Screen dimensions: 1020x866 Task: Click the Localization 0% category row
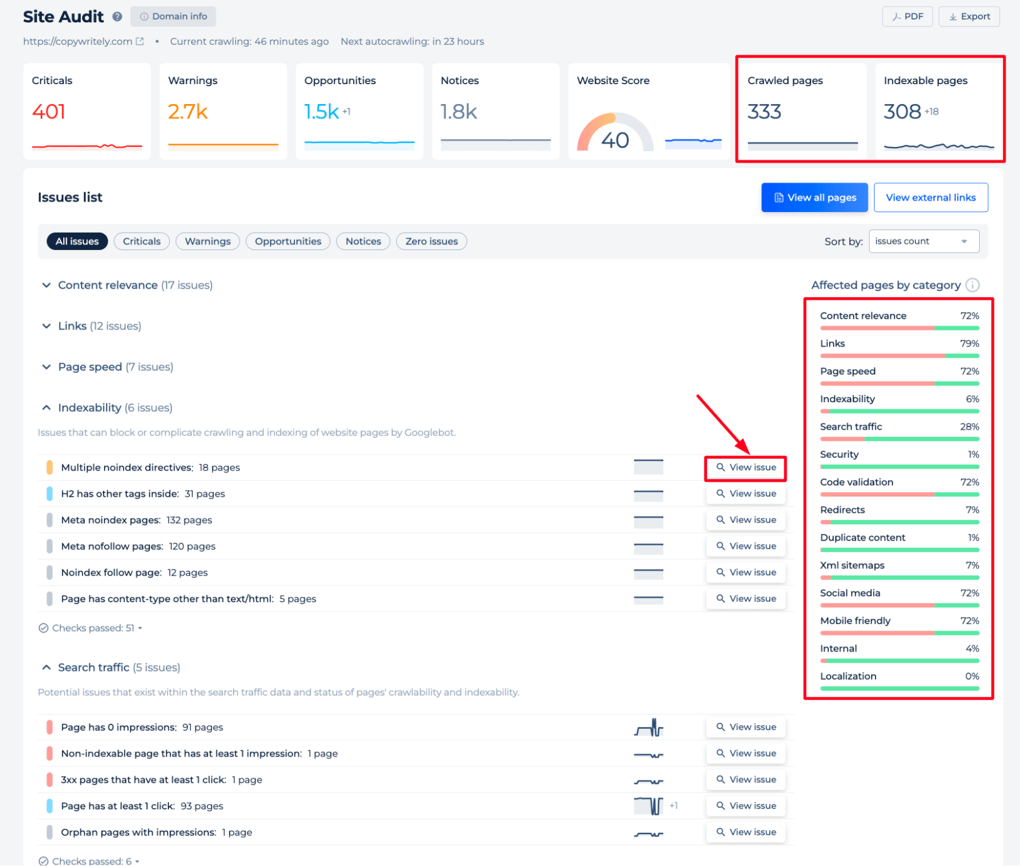[900, 681]
